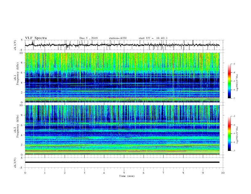Click the ch.1 PSD color bar
Viewport: 251px width, 194px height.
coord(229,81)
